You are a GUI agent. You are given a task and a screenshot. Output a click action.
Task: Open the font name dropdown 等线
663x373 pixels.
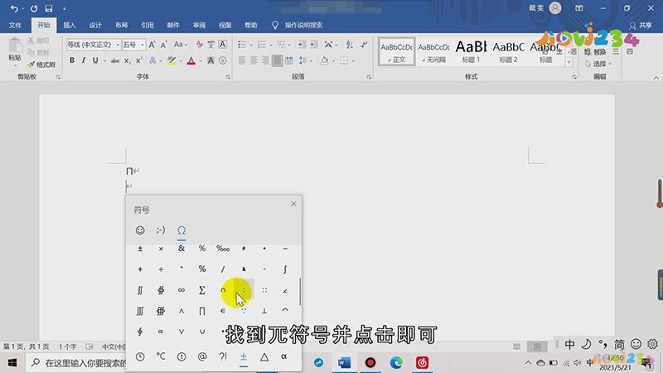pos(118,45)
